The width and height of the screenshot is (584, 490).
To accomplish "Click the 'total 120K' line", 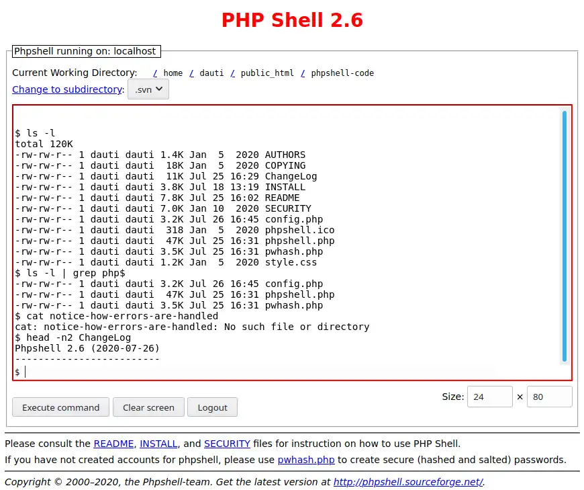I will 44,144.
